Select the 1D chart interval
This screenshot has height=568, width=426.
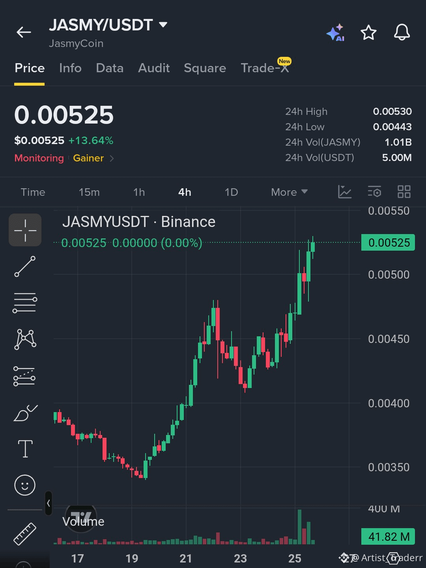pos(231,192)
